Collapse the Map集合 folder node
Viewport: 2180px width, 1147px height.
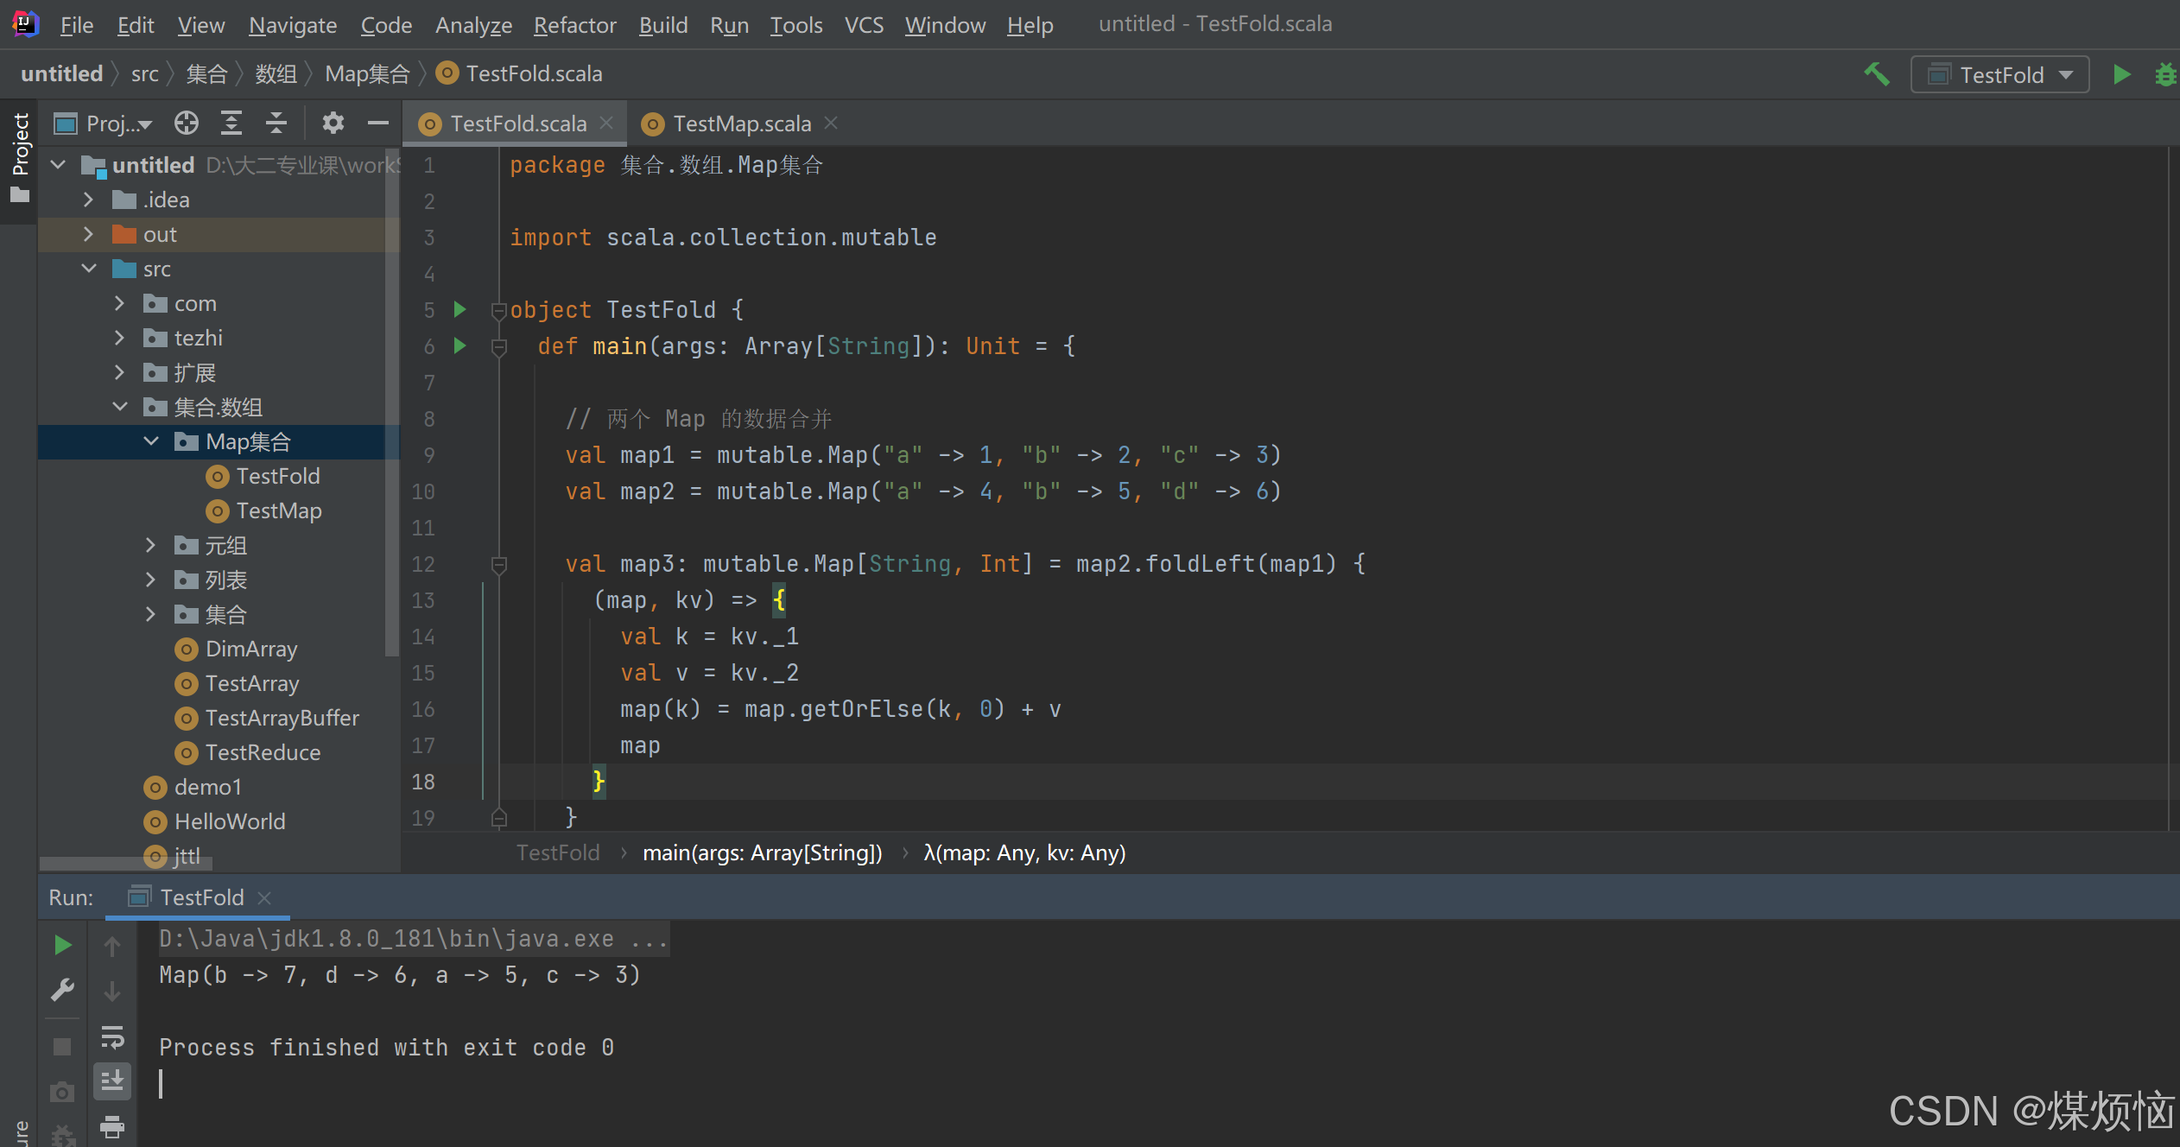coord(151,441)
